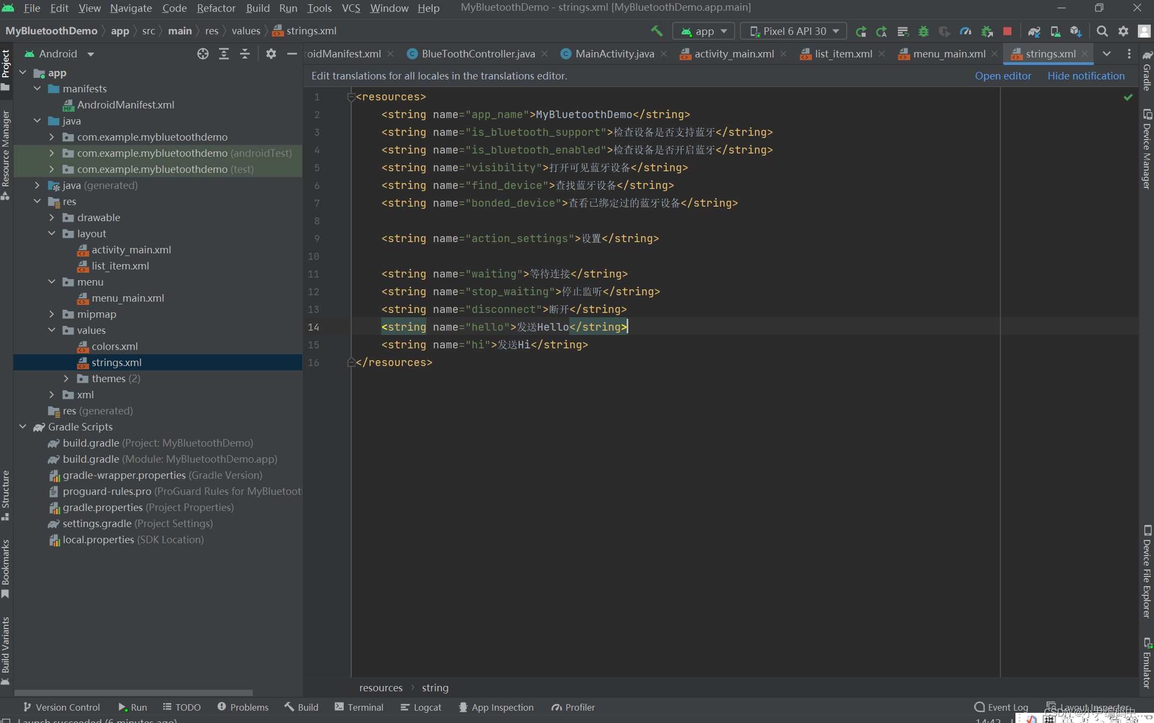Rerun the app with the green rerun icon
The height and width of the screenshot is (723, 1154).
(x=861, y=31)
